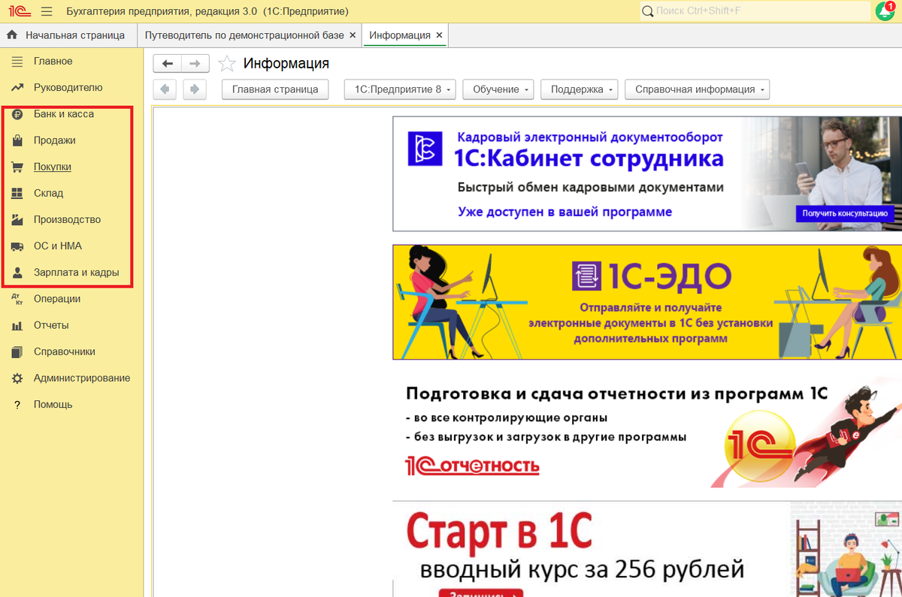This screenshot has height=597, width=902.
Task: Click the browser-style forward arrow in the toolbar
Action: coord(195,89)
